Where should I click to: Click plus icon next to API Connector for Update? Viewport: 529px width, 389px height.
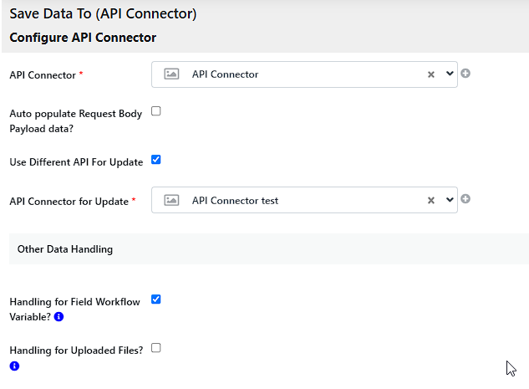point(465,199)
